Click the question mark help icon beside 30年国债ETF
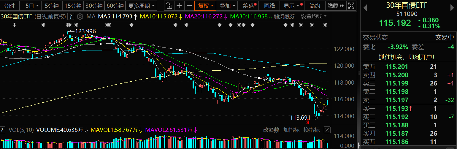This screenshot has width=457, height=149. [x=71, y=17]
